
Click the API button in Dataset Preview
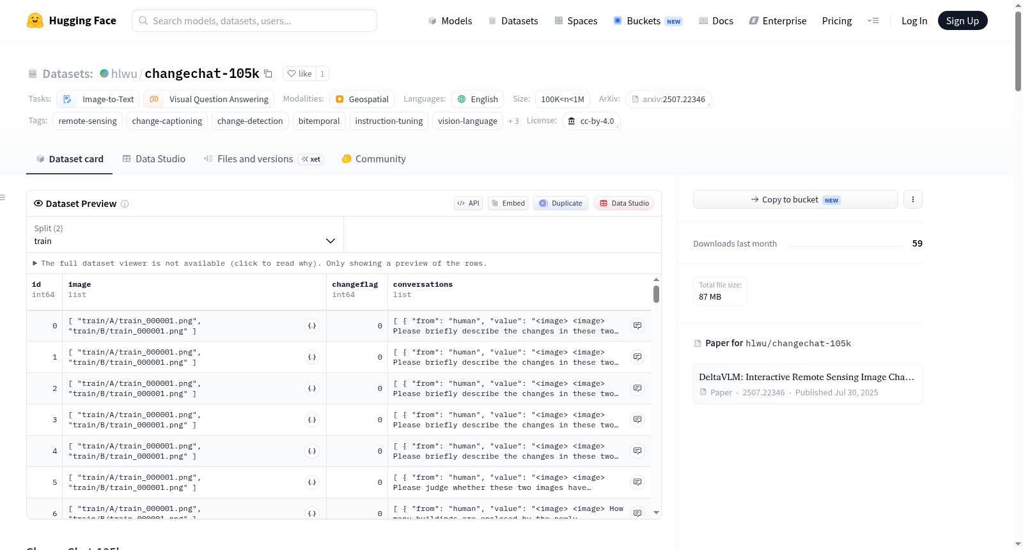pyautogui.click(x=468, y=203)
